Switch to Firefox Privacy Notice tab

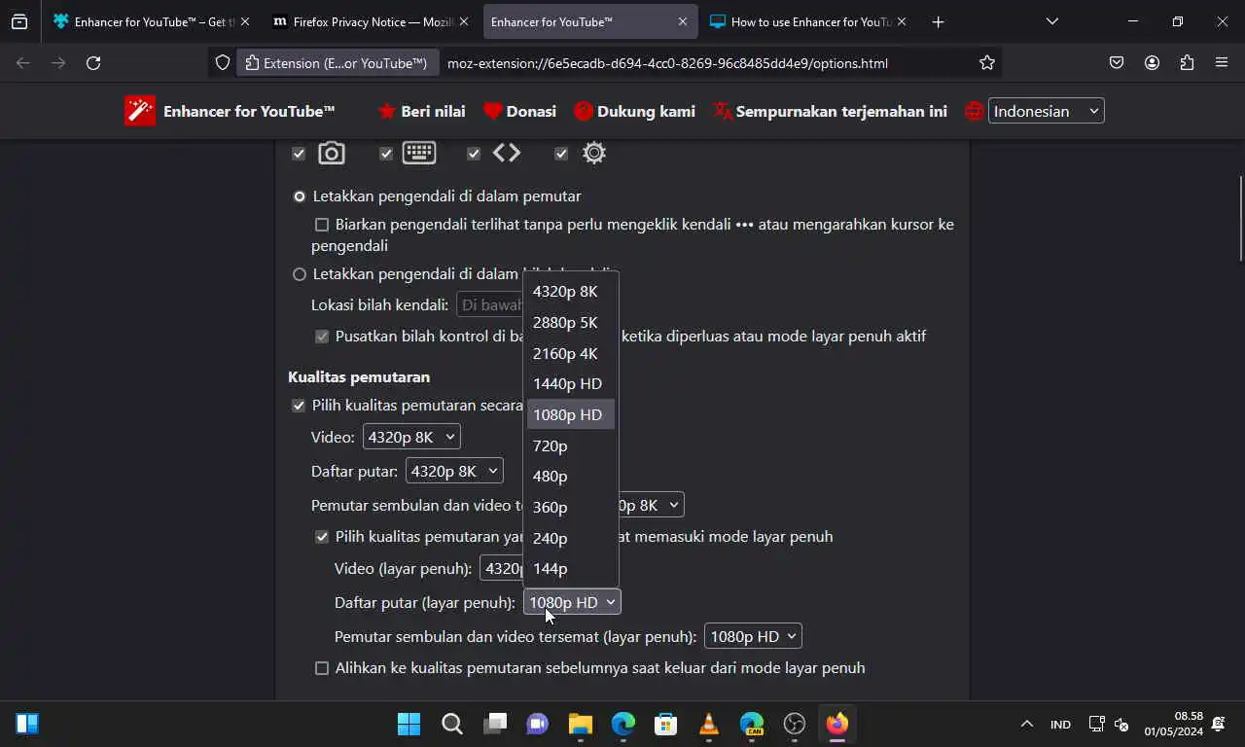pyautogui.click(x=371, y=21)
